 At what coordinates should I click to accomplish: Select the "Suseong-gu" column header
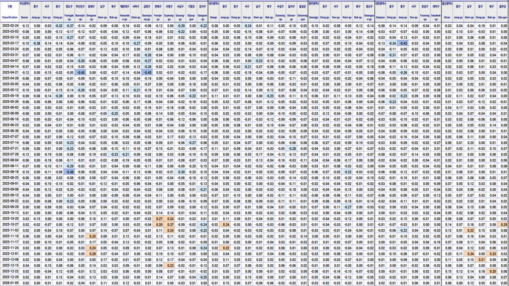(x=280, y=18)
